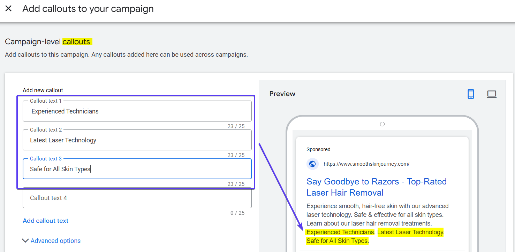The image size is (515, 252).
Task: Focus Callout text 3 field
Action: (137, 169)
